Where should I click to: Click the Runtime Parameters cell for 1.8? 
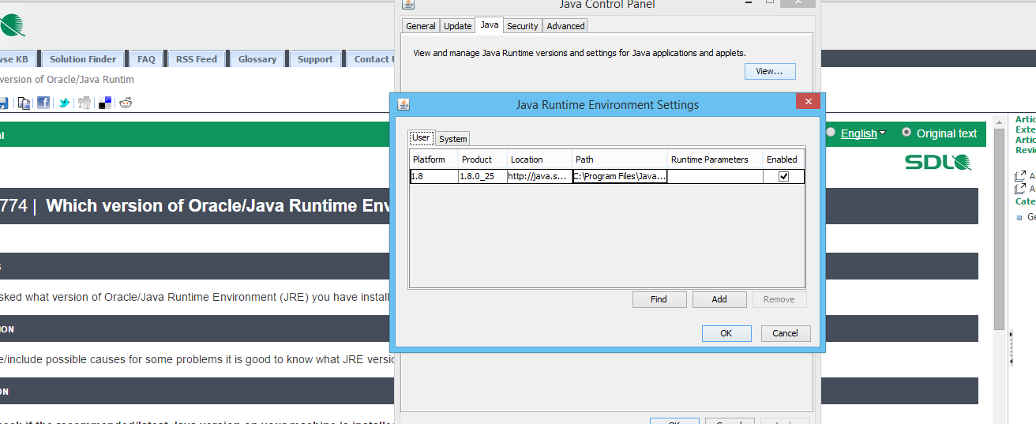point(715,177)
